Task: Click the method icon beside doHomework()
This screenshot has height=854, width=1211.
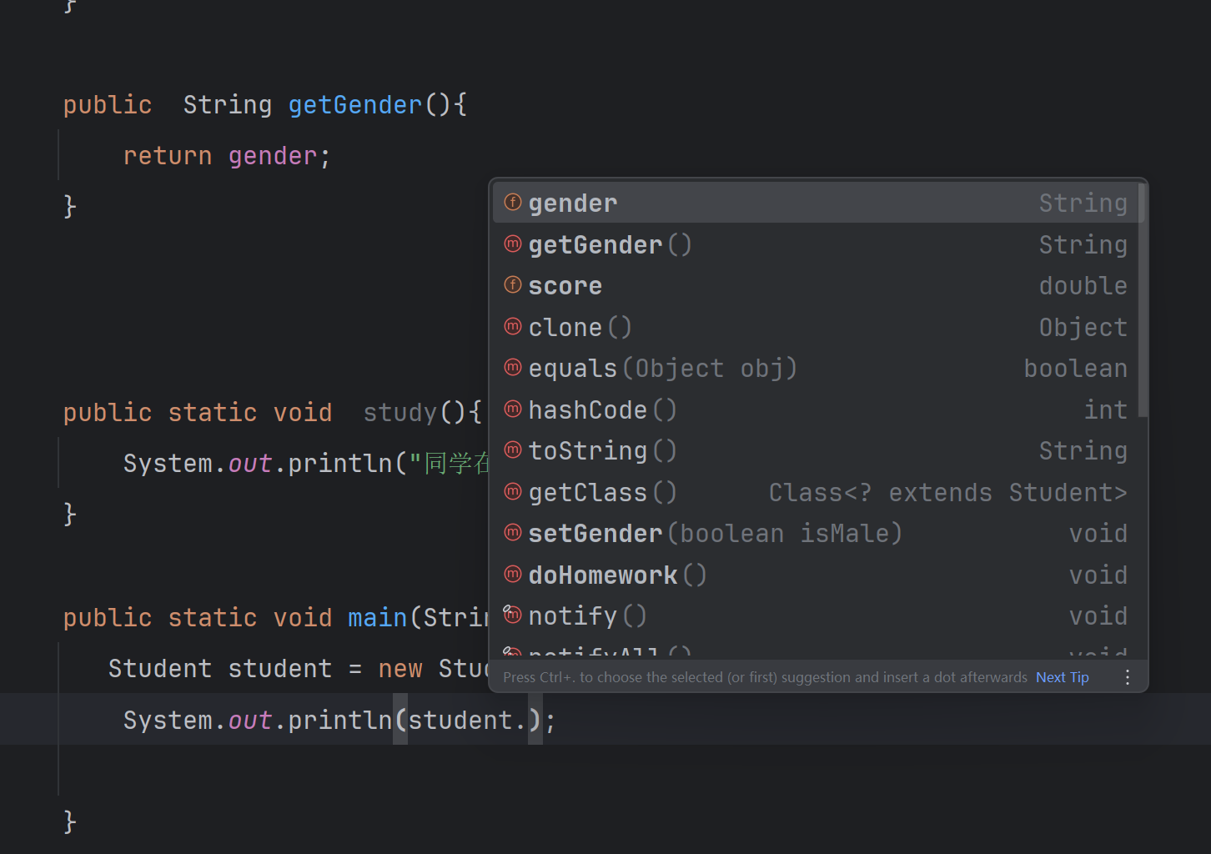Action: point(513,575)
